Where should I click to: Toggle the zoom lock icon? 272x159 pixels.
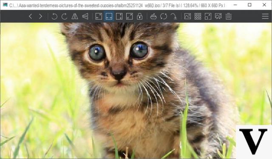[140, 17]
